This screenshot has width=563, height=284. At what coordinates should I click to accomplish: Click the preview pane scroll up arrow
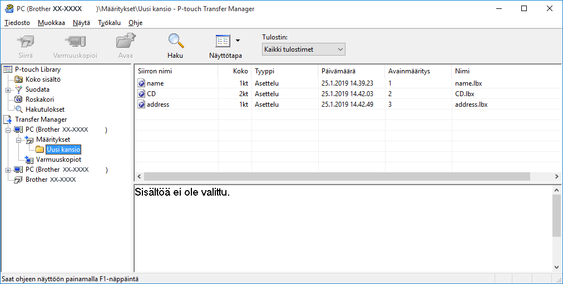556,191
